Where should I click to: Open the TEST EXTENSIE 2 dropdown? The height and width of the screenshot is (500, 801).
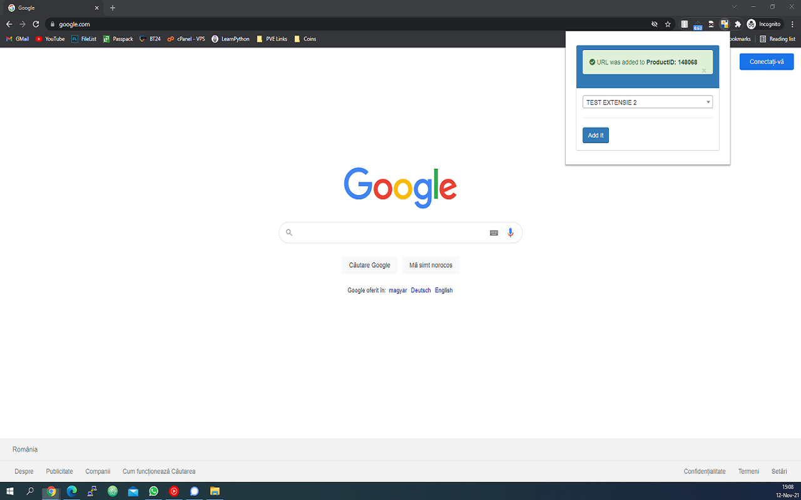(648, 102)
